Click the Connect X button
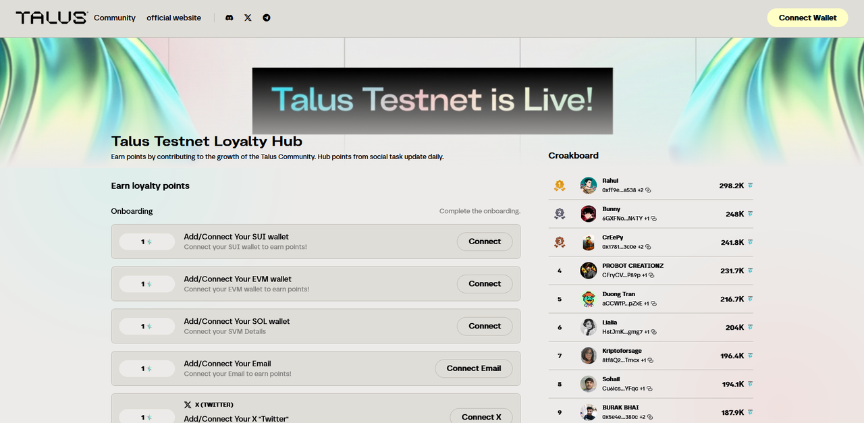This screenshot has width=864, height=423. pyautogui.click(x=481, y=416)
